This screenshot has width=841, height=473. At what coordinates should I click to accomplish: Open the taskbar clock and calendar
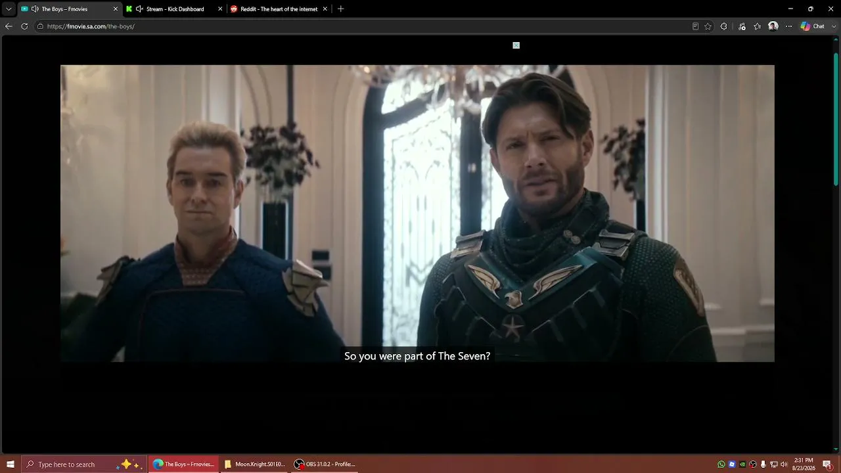804,464
